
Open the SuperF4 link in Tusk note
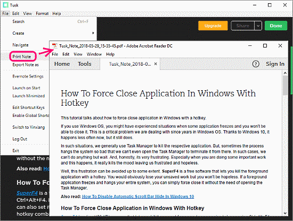tap(27, 193)
